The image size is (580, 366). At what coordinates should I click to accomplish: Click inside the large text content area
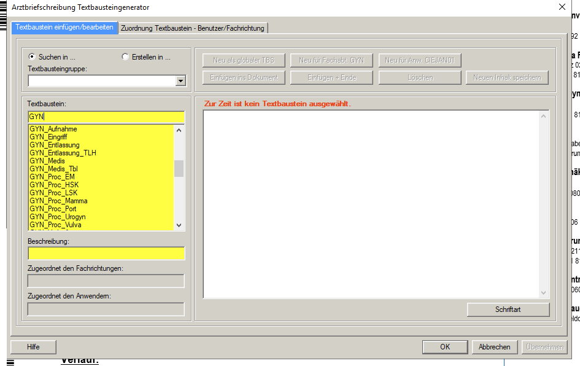(x=371, y=204)
